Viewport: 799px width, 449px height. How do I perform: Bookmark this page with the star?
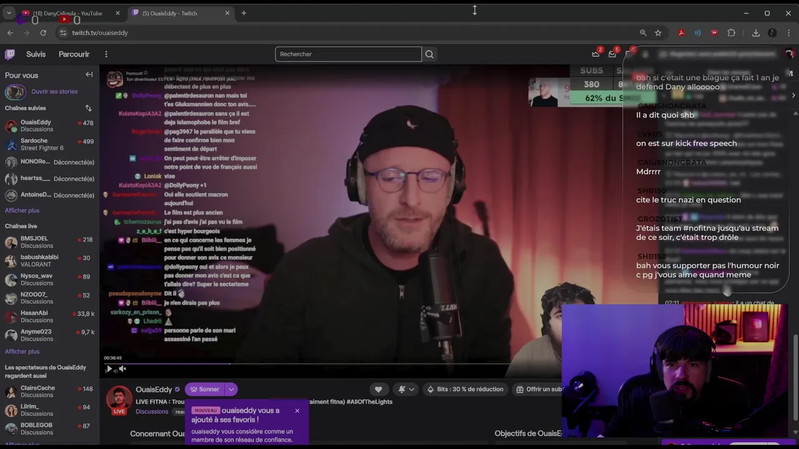pyautogui.click(x=658, y=32)
